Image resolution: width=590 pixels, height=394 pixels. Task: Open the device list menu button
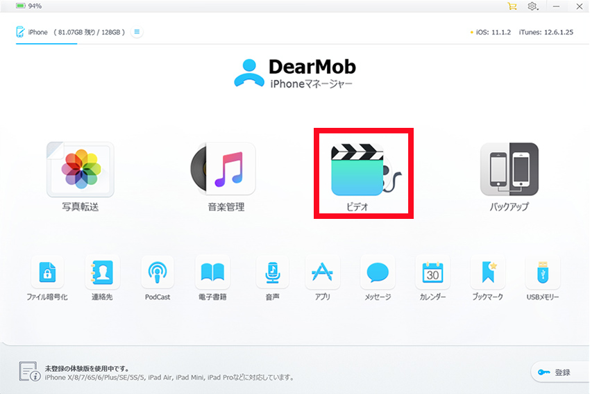click(137, 32)
